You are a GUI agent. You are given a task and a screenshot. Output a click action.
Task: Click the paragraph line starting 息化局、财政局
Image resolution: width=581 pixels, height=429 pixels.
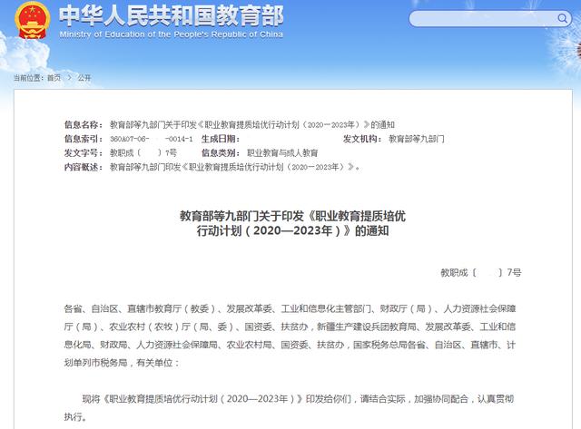point(290,345)
